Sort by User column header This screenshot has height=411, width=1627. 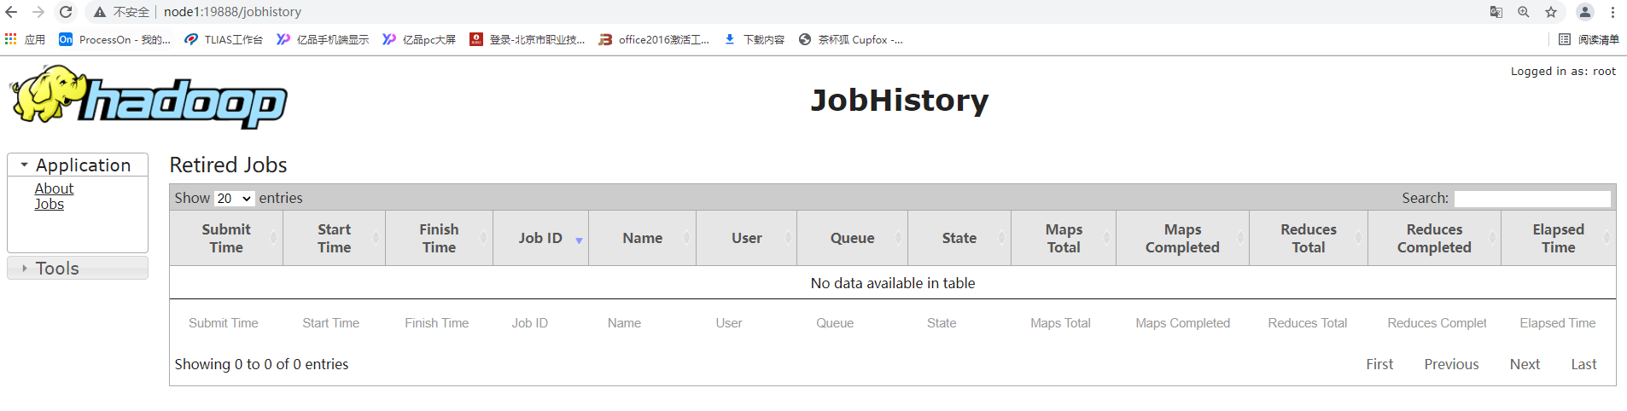coord(747,238)
